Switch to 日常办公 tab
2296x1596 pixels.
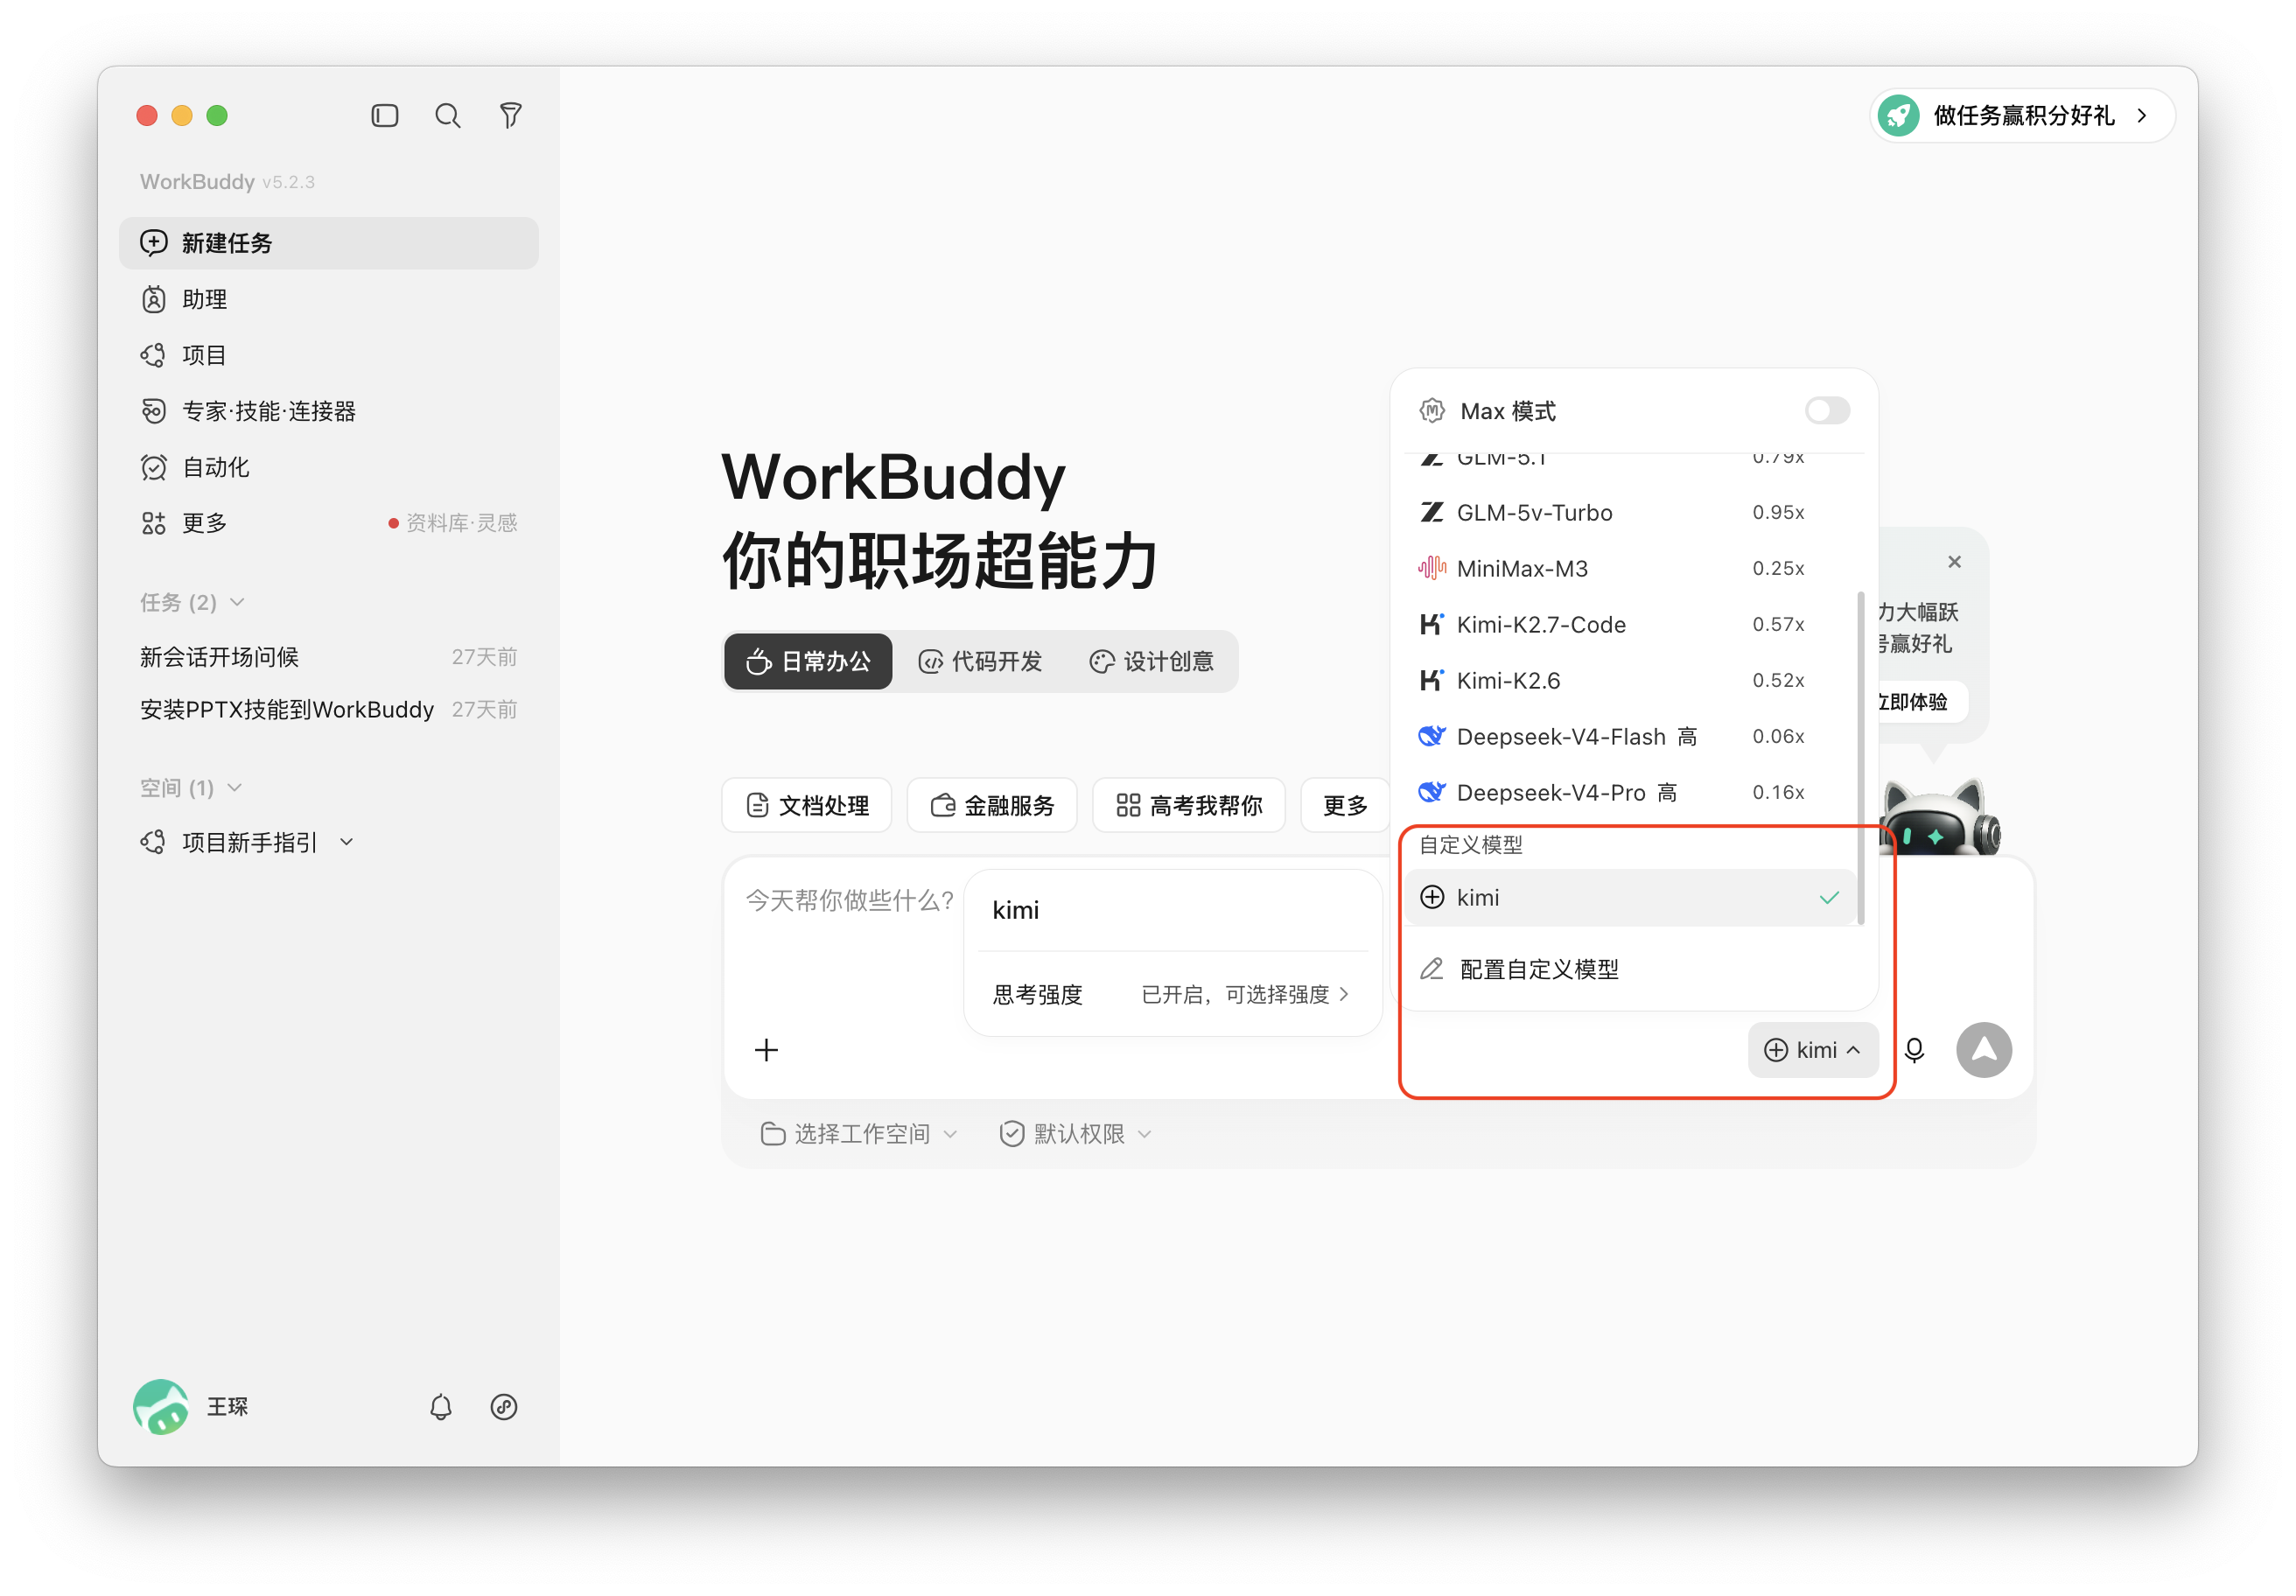coord(808,662)
